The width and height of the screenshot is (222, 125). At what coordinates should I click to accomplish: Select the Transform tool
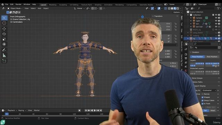(x=4, y=44)
